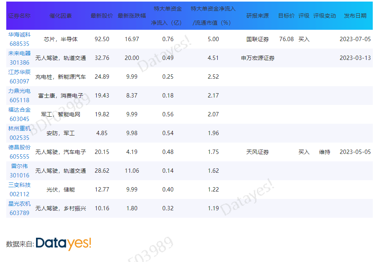Sort by the 最新股价 column header
The width and height of the screenshot is (381, 262).
click(x=102, y=16)
